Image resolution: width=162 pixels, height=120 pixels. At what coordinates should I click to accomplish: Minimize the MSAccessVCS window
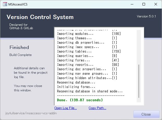[x=132, y=4]
